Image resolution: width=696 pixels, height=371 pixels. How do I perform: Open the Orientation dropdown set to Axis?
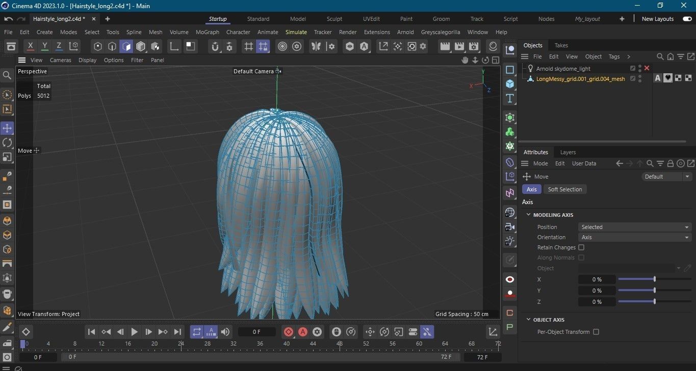tap(635, 237)
